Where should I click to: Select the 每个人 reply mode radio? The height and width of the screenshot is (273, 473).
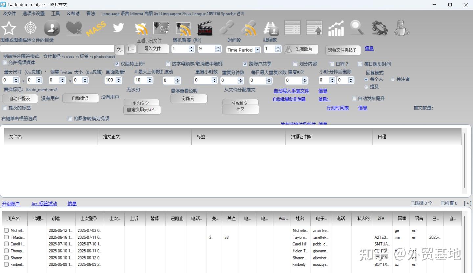coord(366,79)
